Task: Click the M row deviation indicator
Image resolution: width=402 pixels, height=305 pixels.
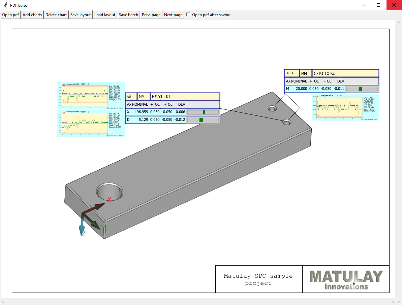Action: [x=362, y=89]
